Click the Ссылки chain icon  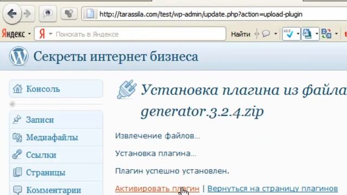17,154
